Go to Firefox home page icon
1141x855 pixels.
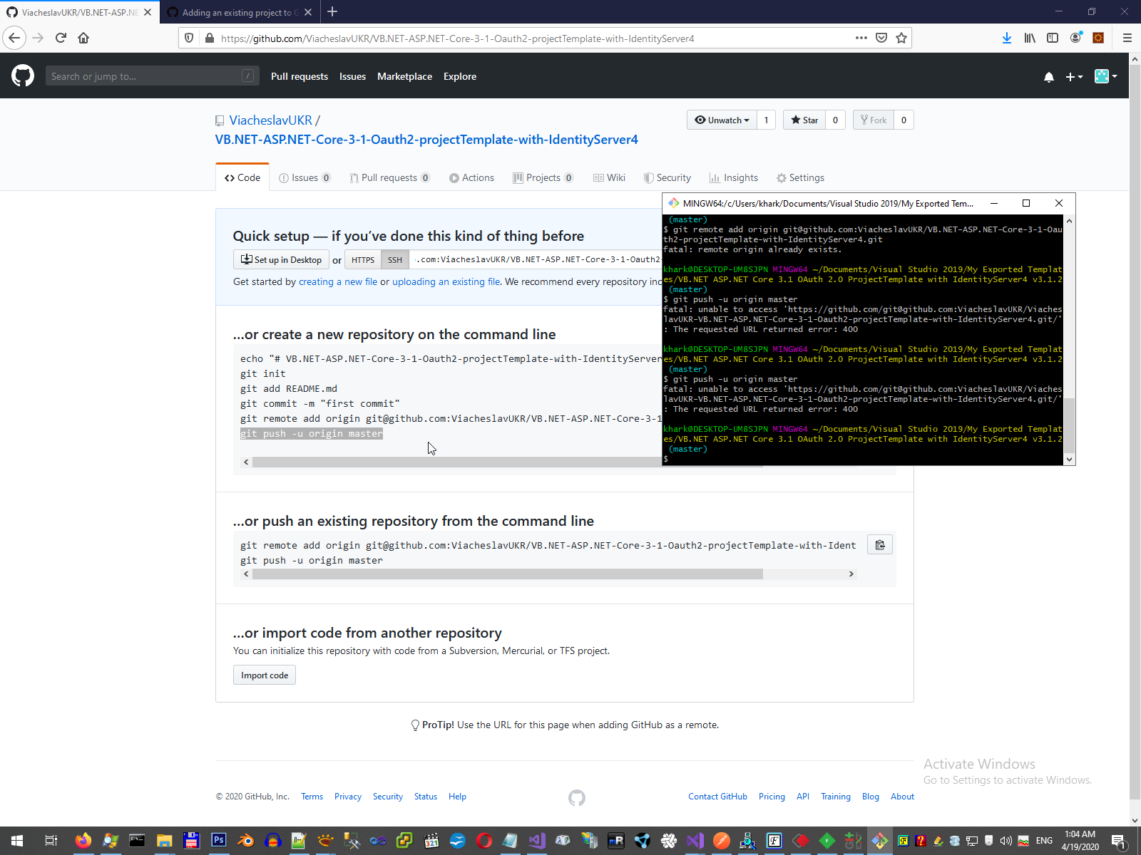coord(83,38)
